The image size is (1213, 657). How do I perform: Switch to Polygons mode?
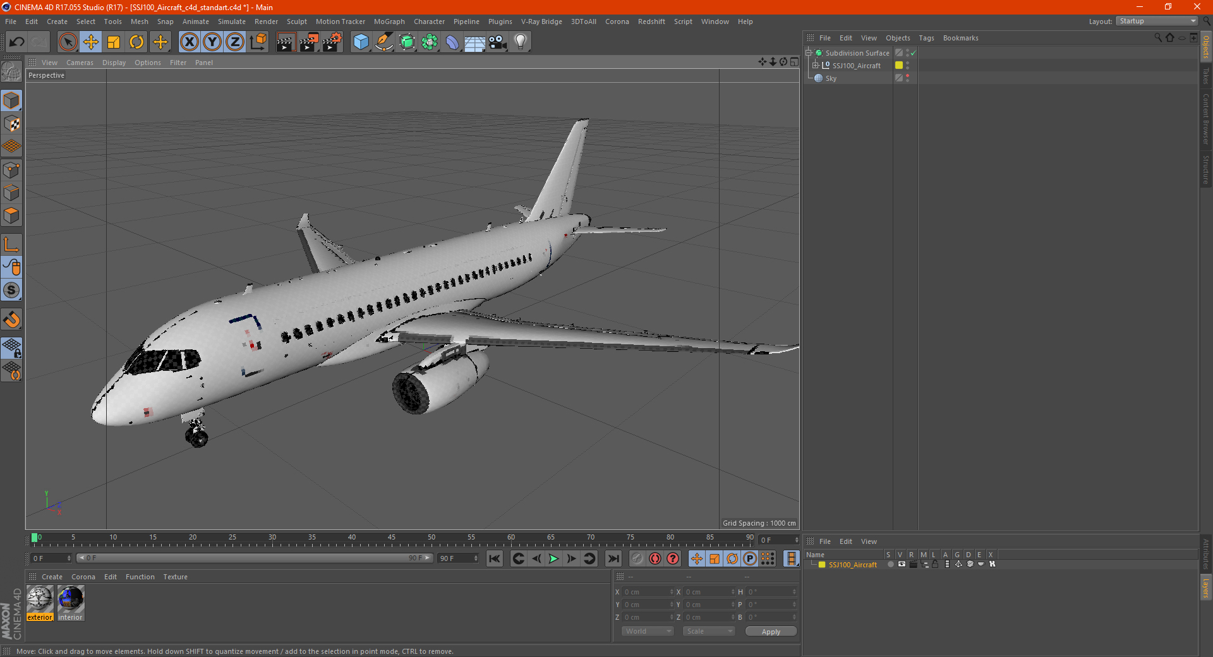11,215
